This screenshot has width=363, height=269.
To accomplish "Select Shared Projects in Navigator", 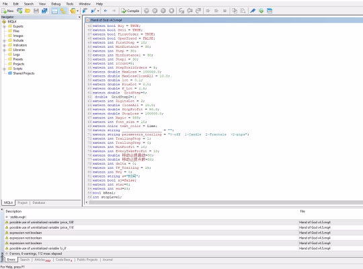I will coord(24,73).
